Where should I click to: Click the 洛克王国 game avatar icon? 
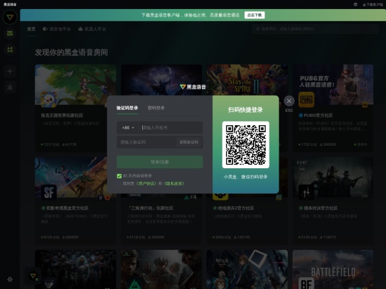(x=49, y=100)
